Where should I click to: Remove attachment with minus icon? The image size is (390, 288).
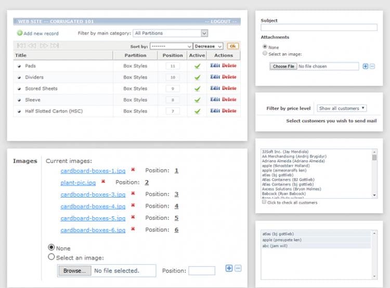click(372, 66)
